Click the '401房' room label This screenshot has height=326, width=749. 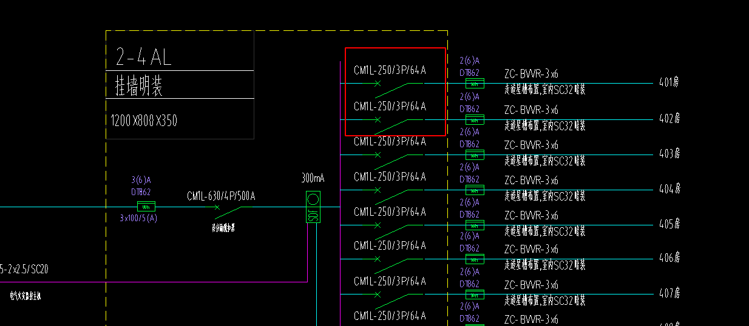tap(669, 82)
